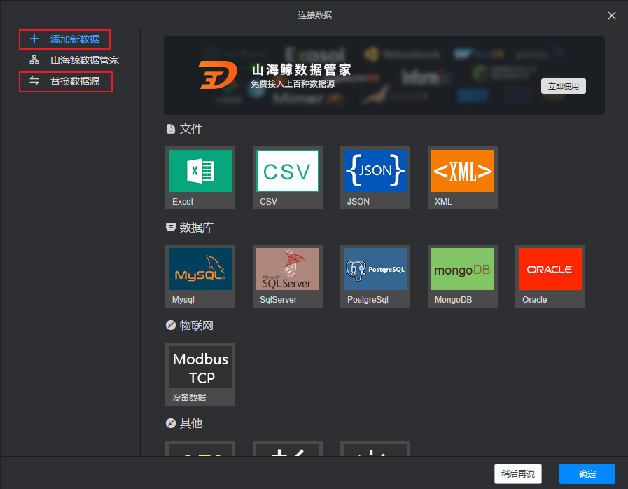The width and height of the screenshot is (628, 489).
Task: Click the 其他 section heading
Action: (191, 424)
